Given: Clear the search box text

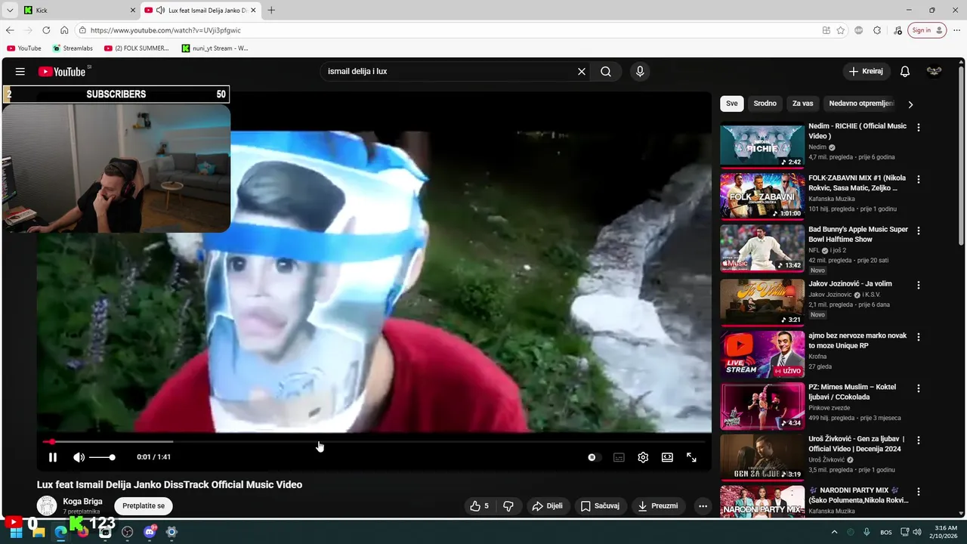Looking at the screenshot, I should [582, 72].
